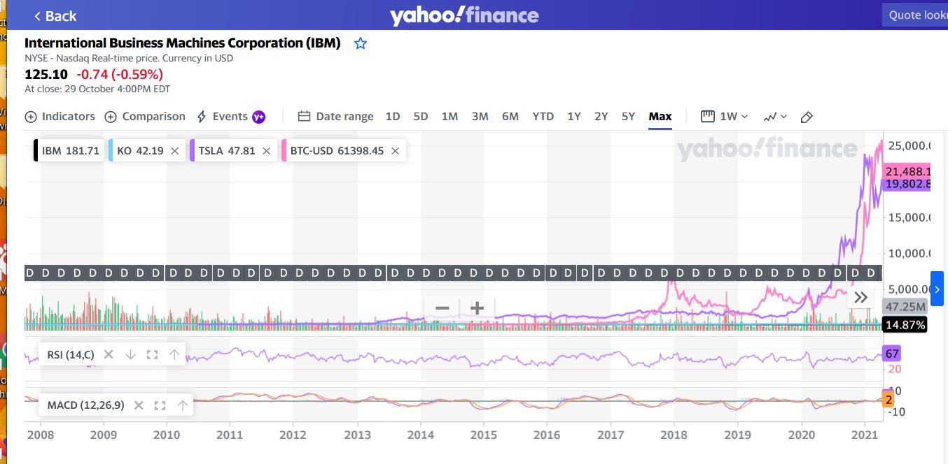Click the Max range tab

pyautogui.click(x=660, y=117)
